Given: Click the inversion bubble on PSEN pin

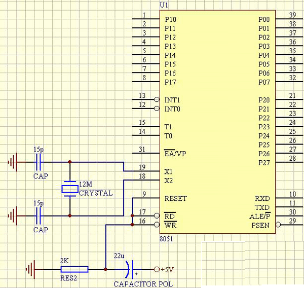Looking at the screenshot, I should [278, 225].
